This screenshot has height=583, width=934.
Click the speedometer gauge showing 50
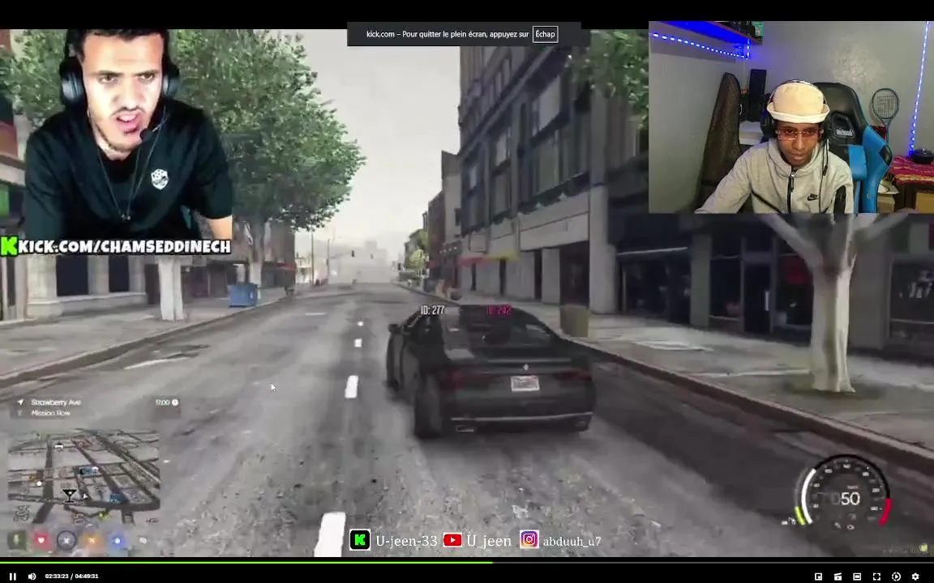846,492
